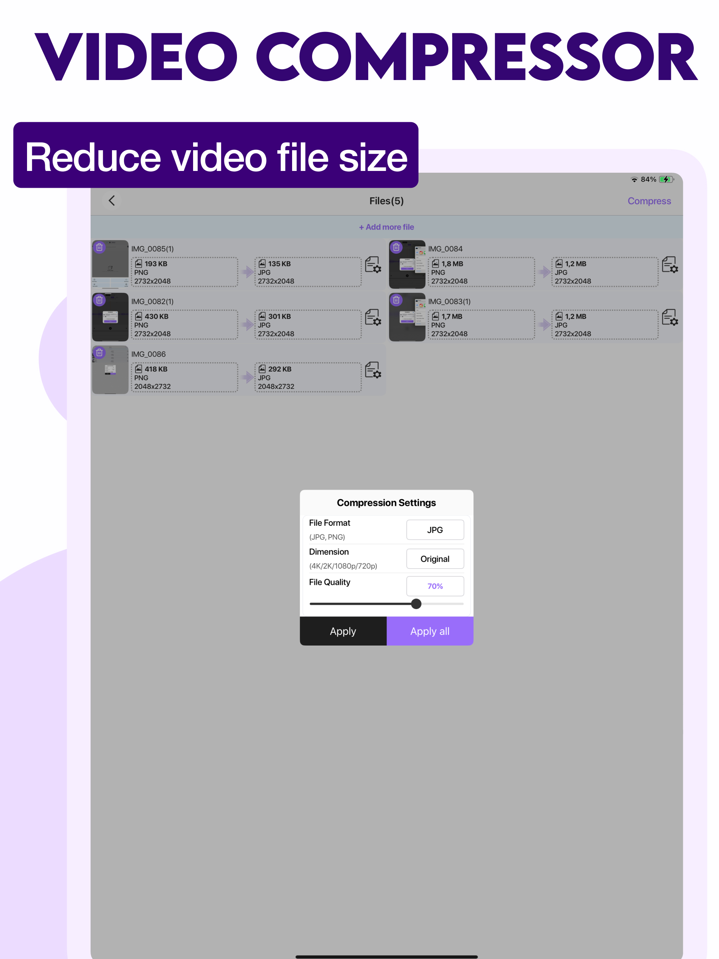
Task: Open the File Format JPG selector
Action: pyautogui.click(x=435, y=529)
